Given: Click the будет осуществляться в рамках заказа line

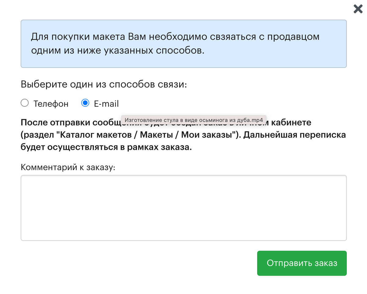Looking at the screenshot, I should tap(106, 147).
